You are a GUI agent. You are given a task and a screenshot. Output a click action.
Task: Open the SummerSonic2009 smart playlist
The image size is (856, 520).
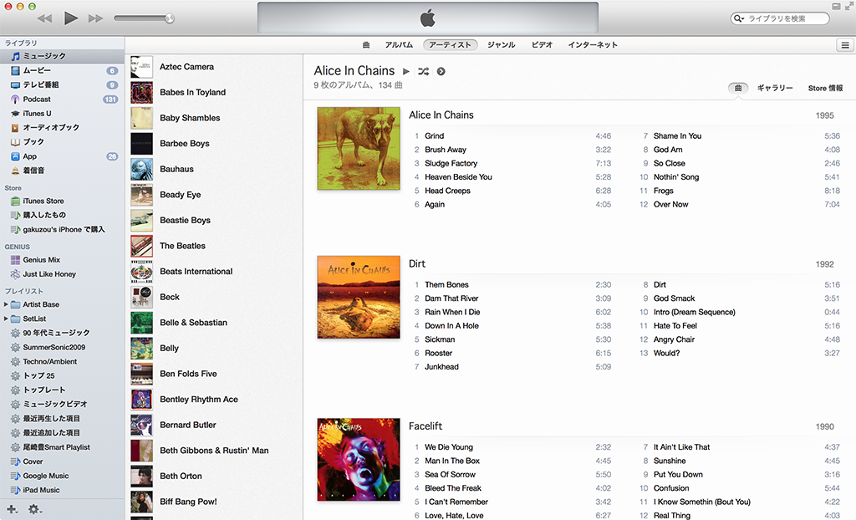point(62,348)
